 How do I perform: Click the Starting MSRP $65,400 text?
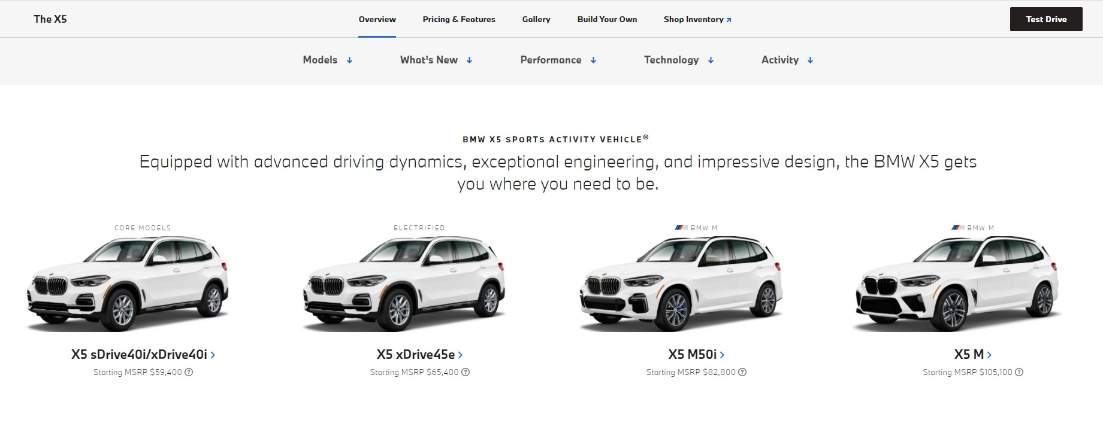click(x=415, y=372)
